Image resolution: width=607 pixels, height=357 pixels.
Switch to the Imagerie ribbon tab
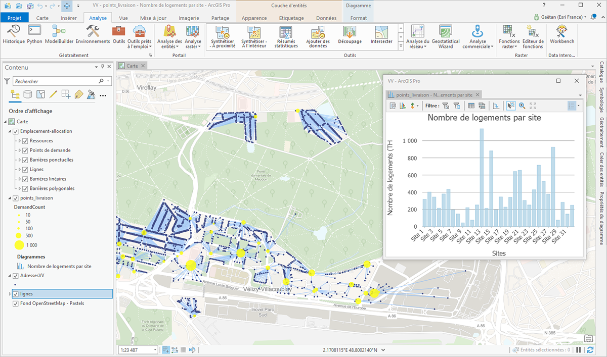tap(188, 17)
